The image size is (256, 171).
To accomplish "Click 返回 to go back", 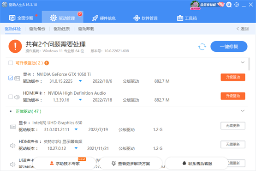I will (x=243, y=29).
